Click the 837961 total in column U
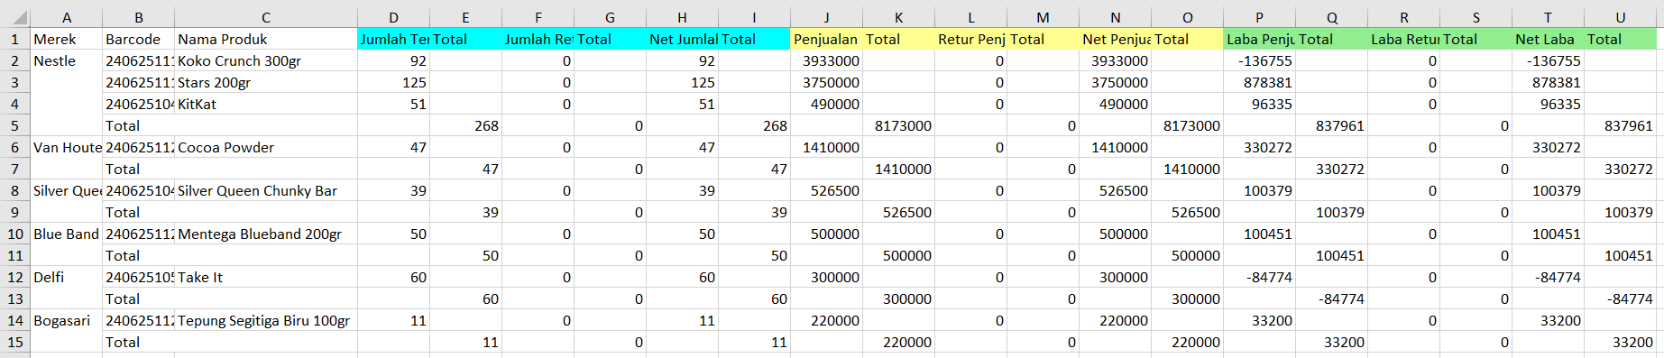 tap(1621, 125)
